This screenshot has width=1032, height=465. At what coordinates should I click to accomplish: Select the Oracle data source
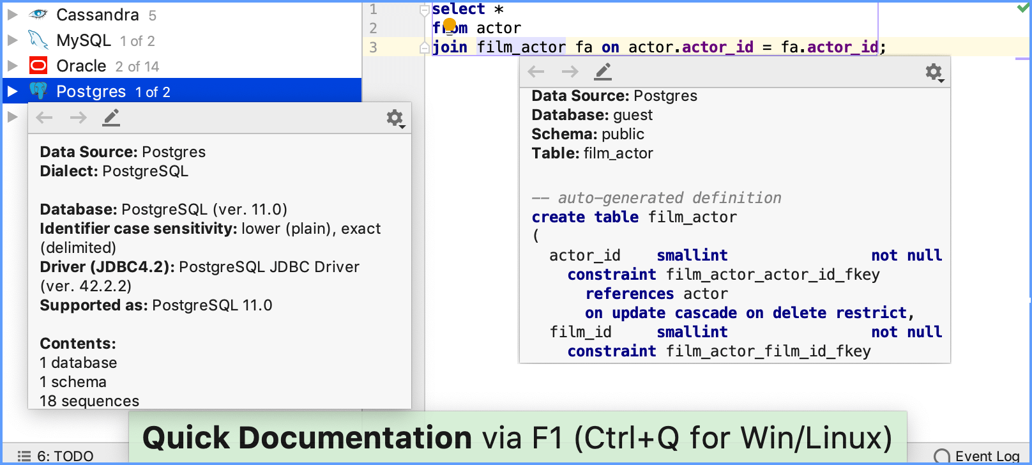pos(81,66)
